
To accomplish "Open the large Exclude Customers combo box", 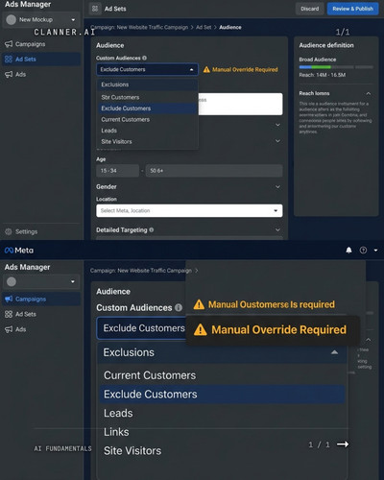I will point(141,328).
